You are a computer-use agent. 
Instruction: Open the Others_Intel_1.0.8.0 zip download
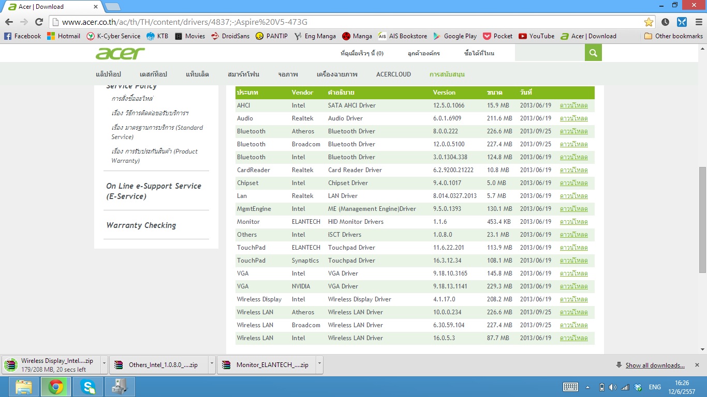tap(158, 364)
